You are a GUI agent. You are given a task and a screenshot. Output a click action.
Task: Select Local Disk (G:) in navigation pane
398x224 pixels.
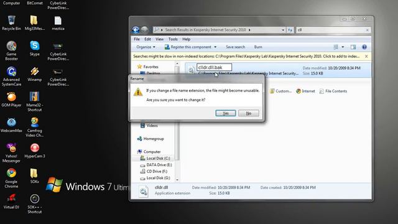(155, 178)
